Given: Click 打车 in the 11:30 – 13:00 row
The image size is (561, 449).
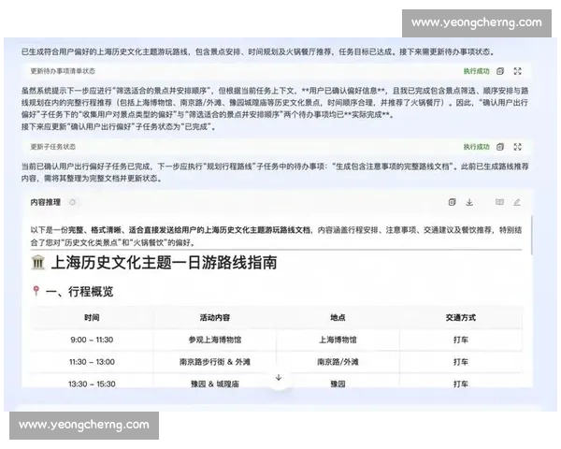Looking at the screenshot, I should (x=461, y=362).
